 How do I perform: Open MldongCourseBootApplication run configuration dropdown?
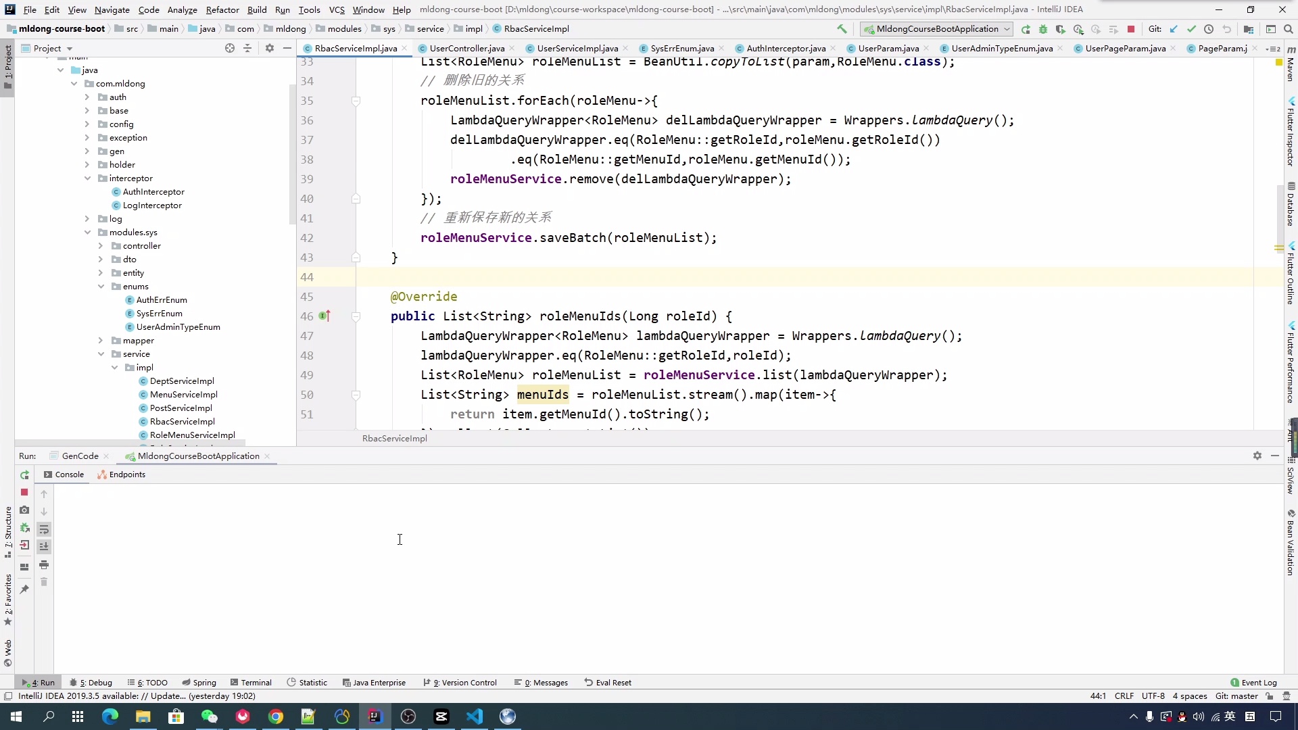point(936,29)
